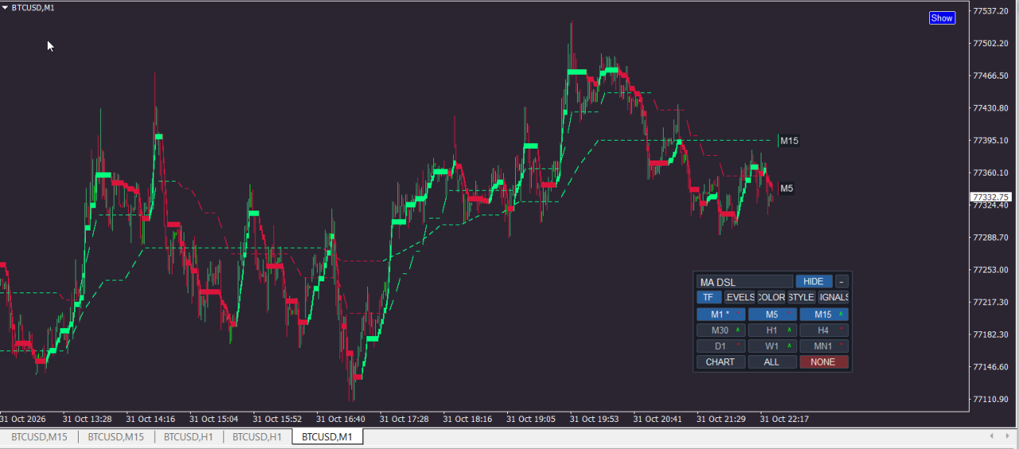Screen dimensions: 1019x449
Task: Click the right chart-tabs scroll arrow
Action: [1007, 436]
